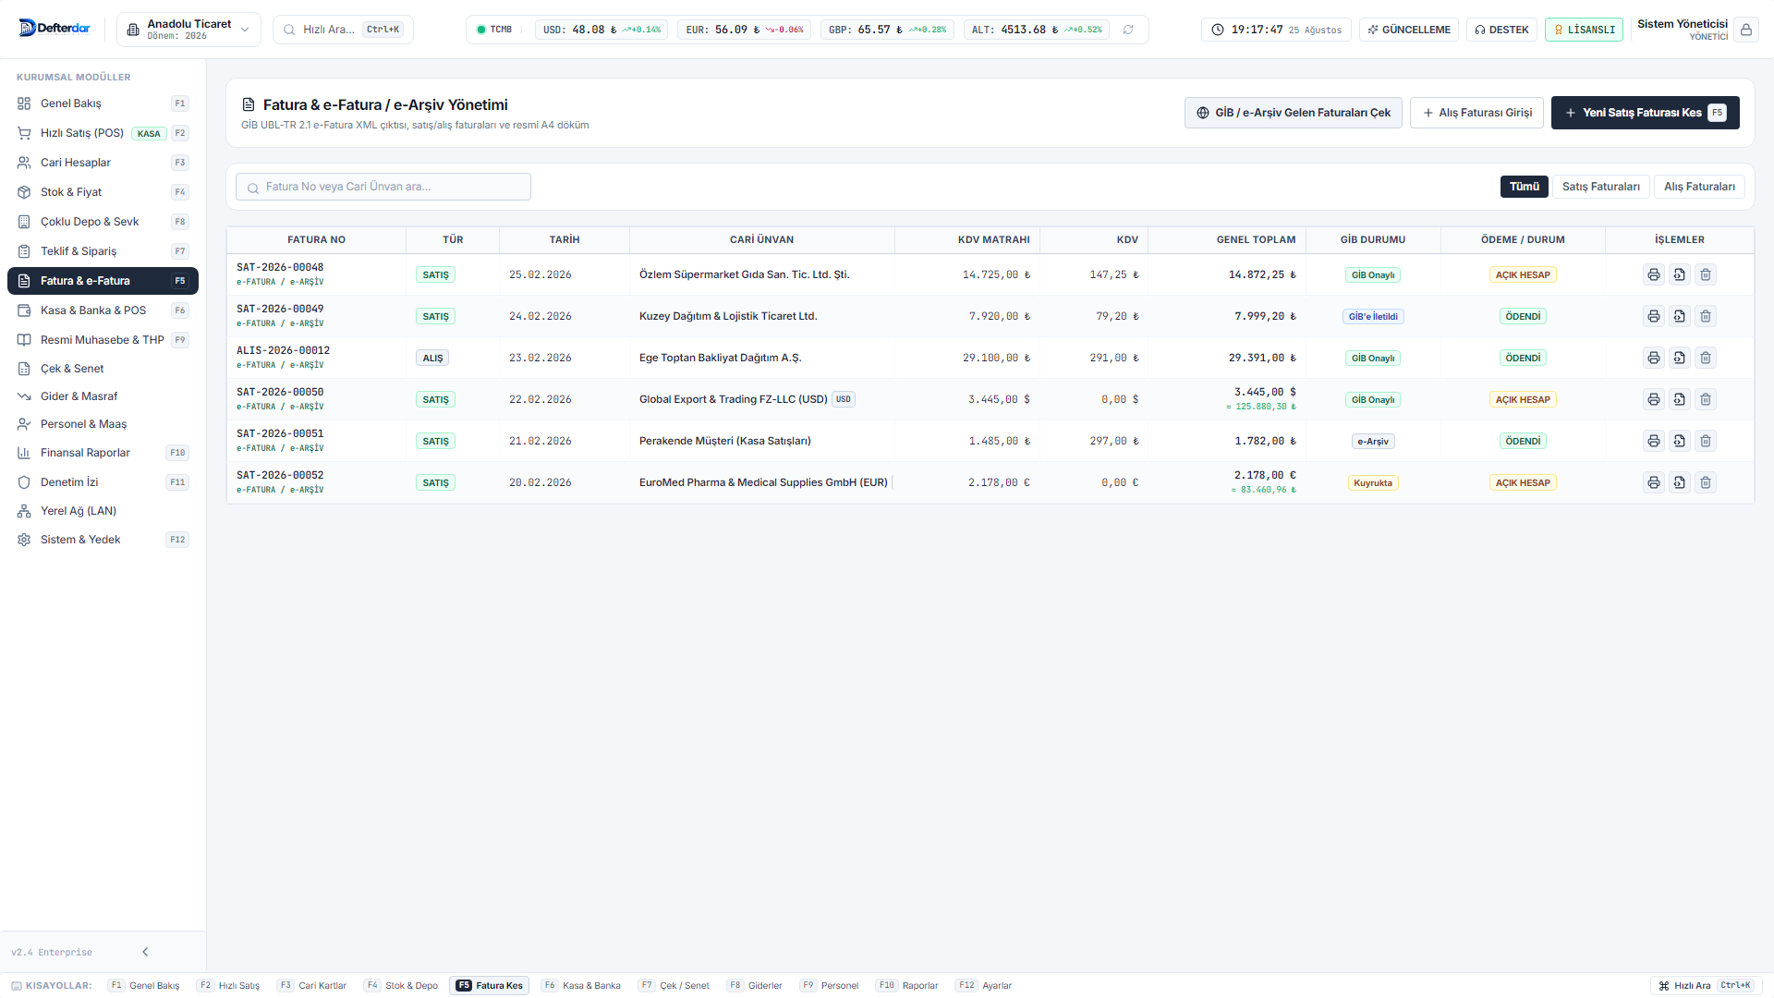Click the LİSANSLI license badge
This screenshot has width=1774, height=998.
coord(1584,30)
